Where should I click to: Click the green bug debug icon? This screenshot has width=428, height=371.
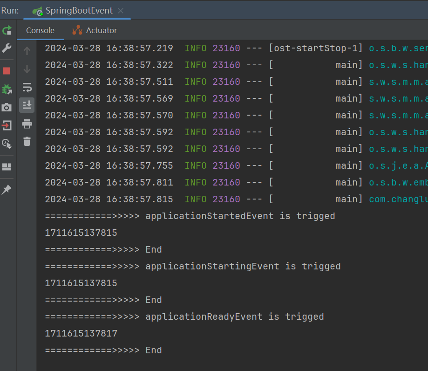7,89
